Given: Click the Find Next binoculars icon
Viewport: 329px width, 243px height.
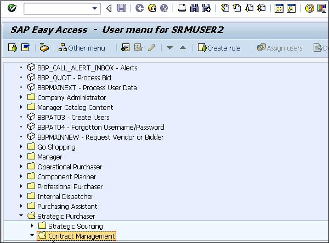Looking at the screenshot, I should [x=206, y=8].
